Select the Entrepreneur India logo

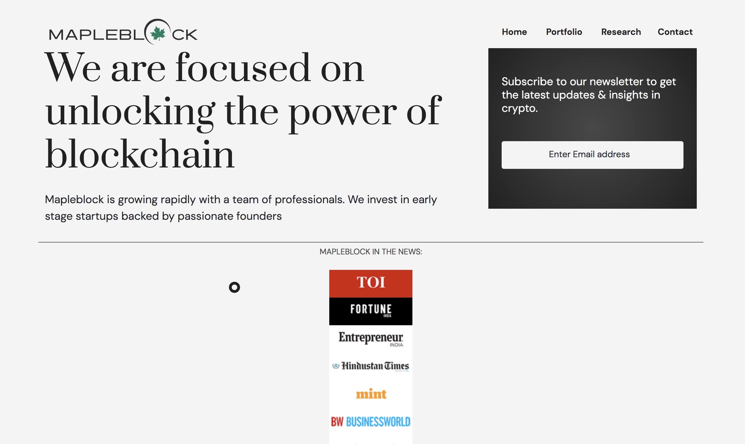tap(371, 339)
